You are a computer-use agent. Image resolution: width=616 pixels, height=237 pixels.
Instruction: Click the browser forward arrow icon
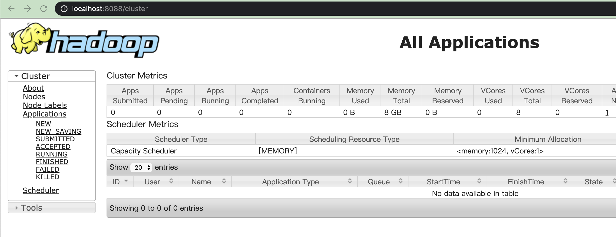coord(27,9)
